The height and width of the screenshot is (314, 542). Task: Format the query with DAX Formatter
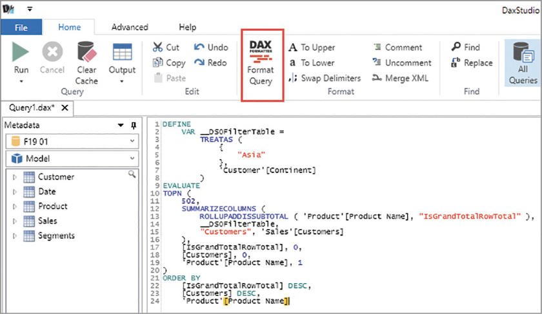tap(261, 64)
